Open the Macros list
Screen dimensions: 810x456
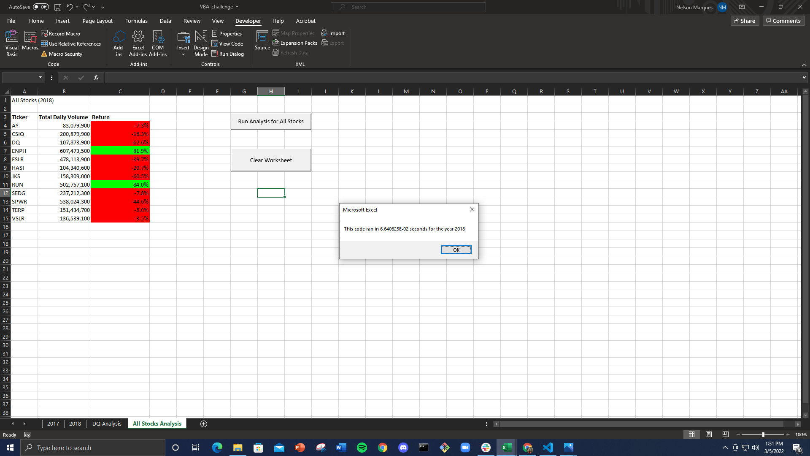30,43
